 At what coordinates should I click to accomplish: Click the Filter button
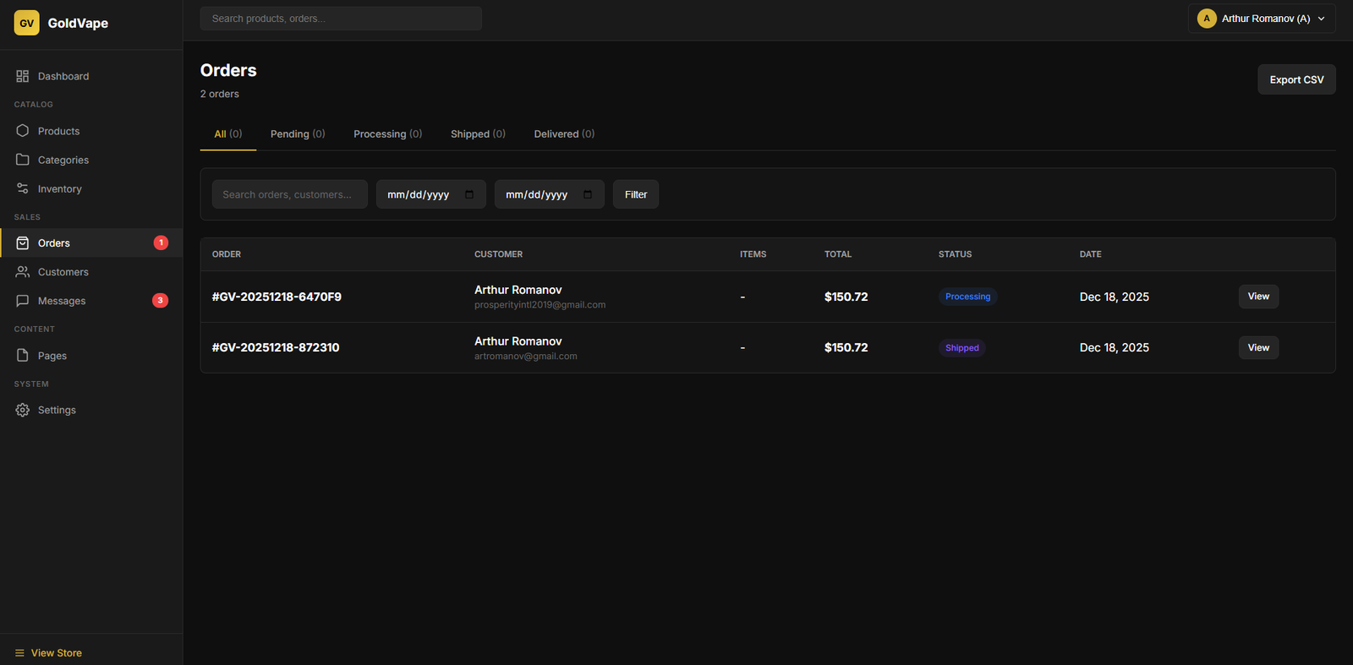[x=635, y=194]
